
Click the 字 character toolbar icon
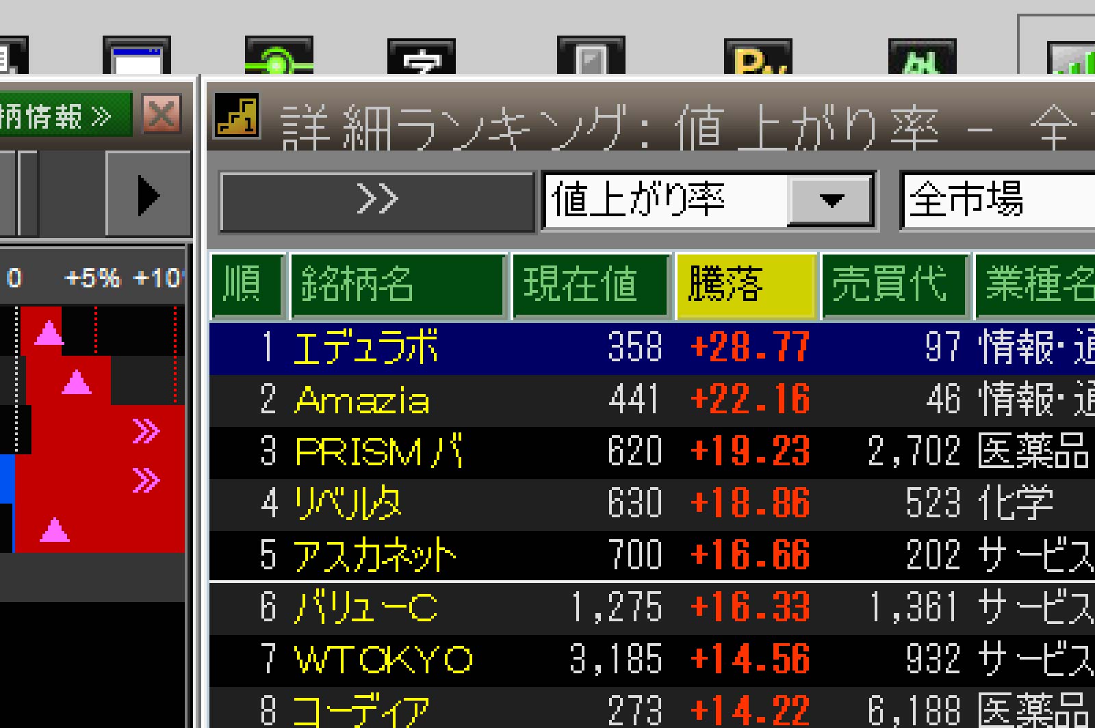point(421,56)
